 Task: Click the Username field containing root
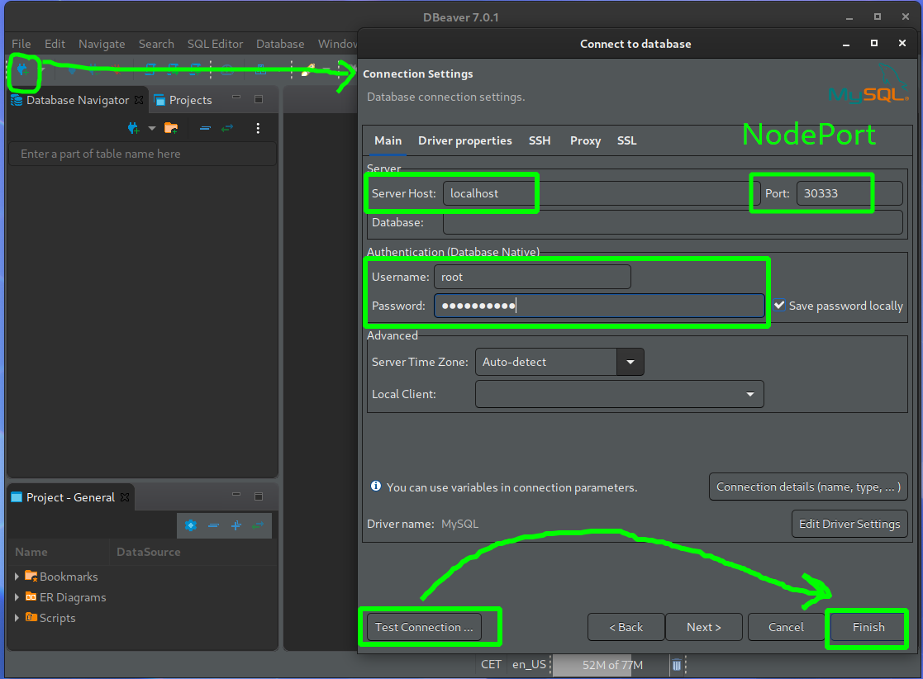[532, 277]
